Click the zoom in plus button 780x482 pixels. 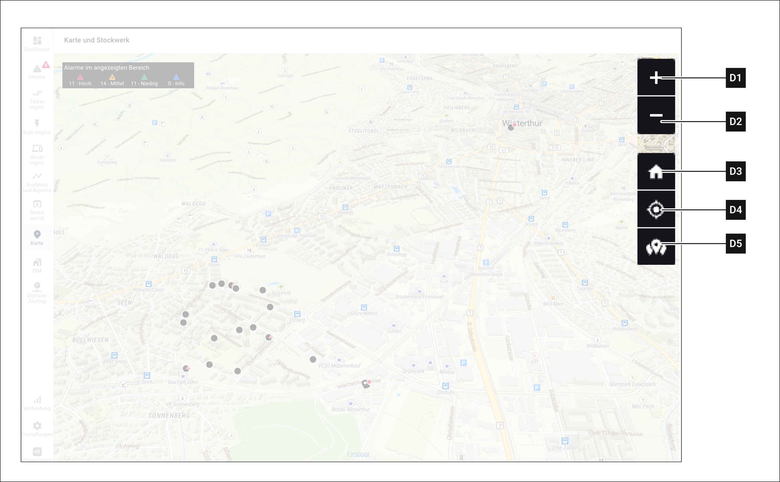pyautogui.click(x=656, y=77)
